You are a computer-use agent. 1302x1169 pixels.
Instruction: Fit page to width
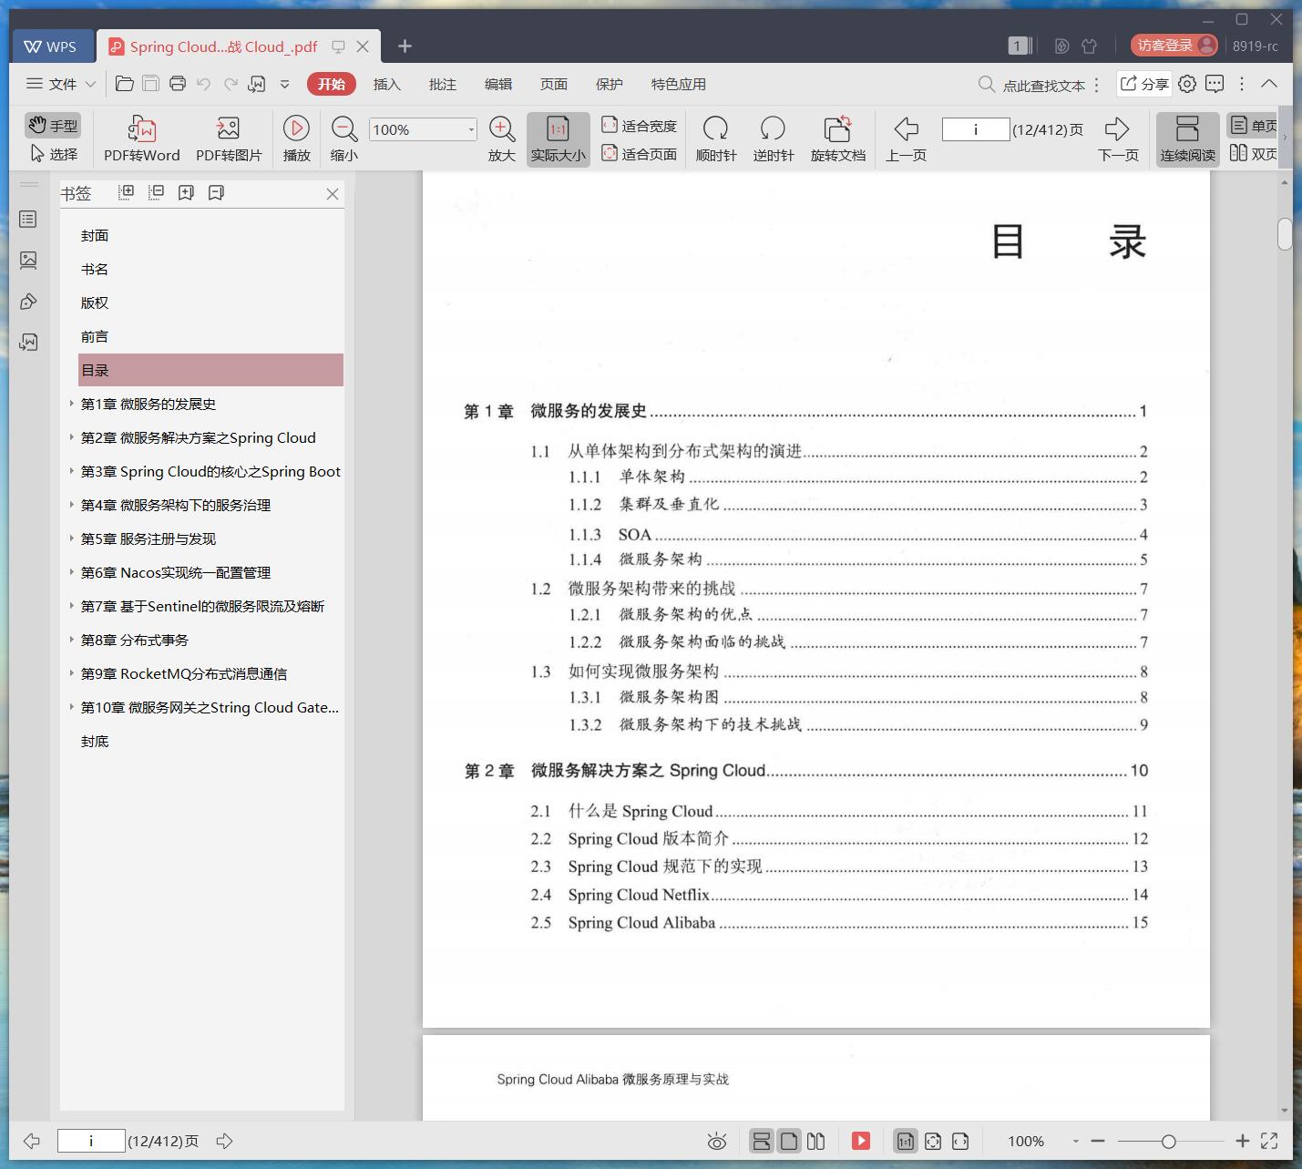tap(639, 126)
